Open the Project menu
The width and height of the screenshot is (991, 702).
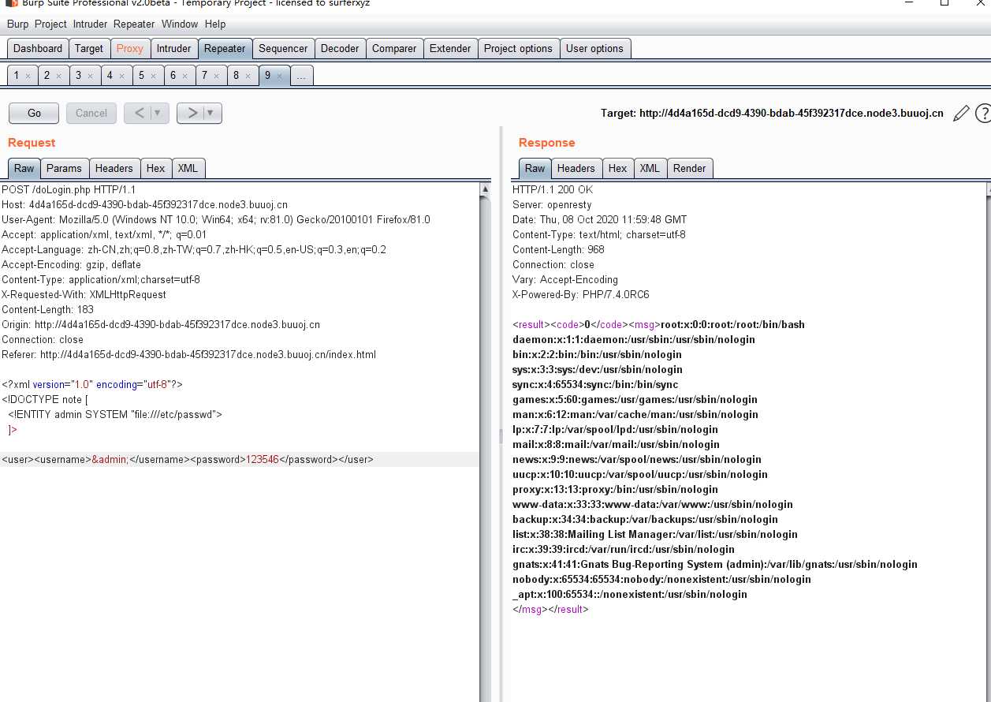pos(50,24)
